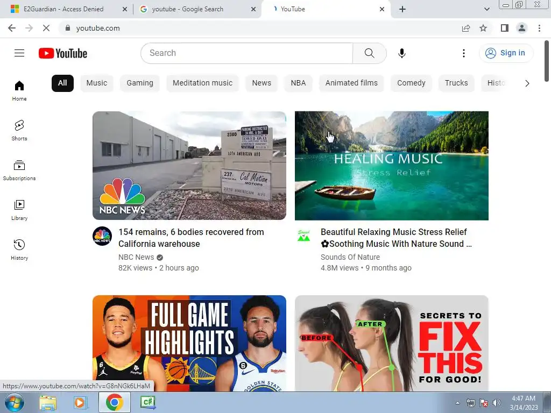
Task: Close the YouTube browser tab
Action: coord(382,9)
